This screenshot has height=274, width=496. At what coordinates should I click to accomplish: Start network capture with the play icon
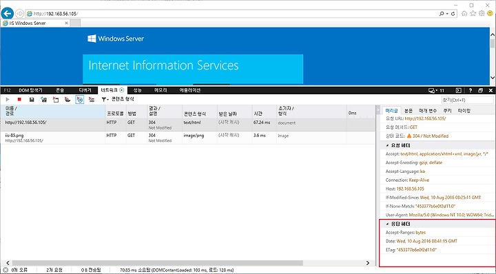(8, 100)
